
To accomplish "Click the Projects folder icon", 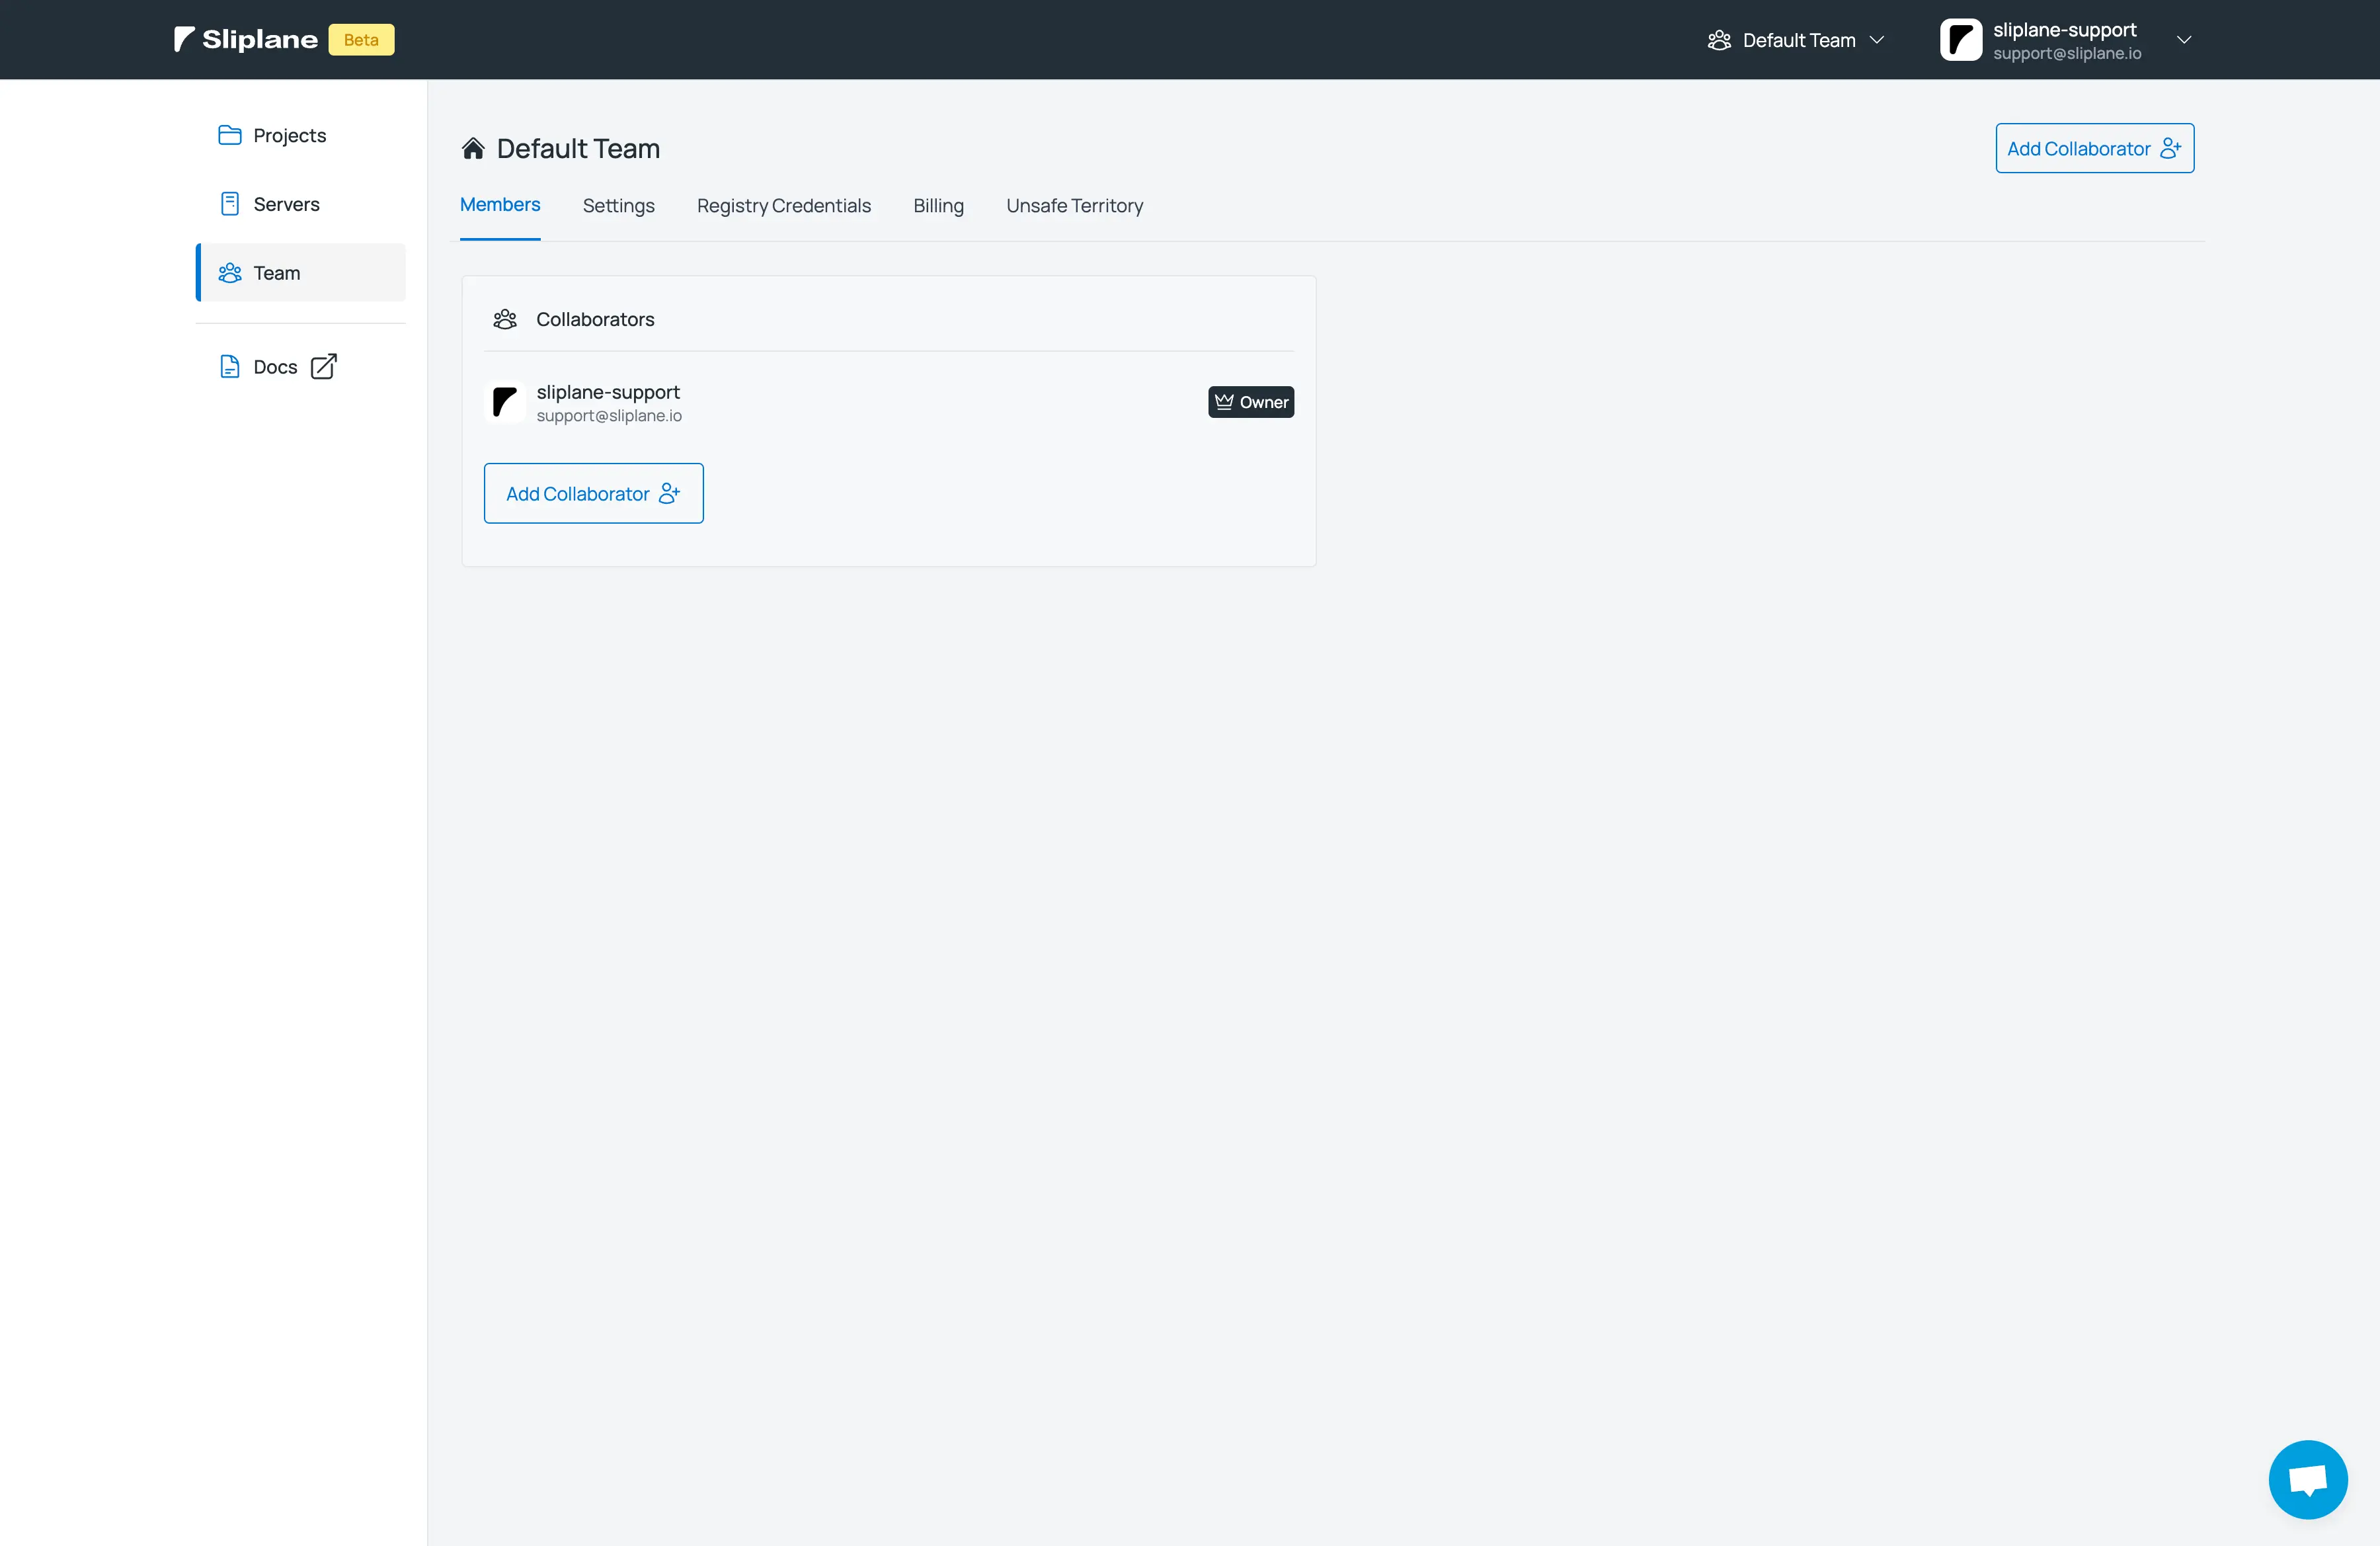I will 230,135.
